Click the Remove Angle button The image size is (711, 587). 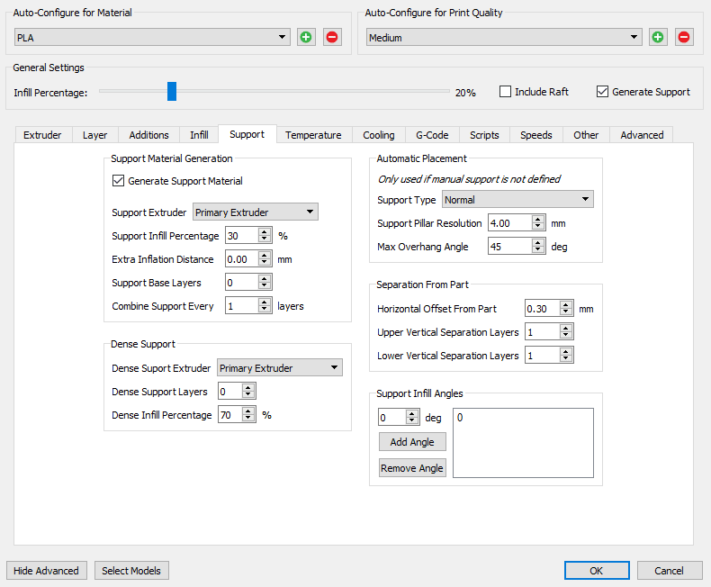tap(412, 468)
